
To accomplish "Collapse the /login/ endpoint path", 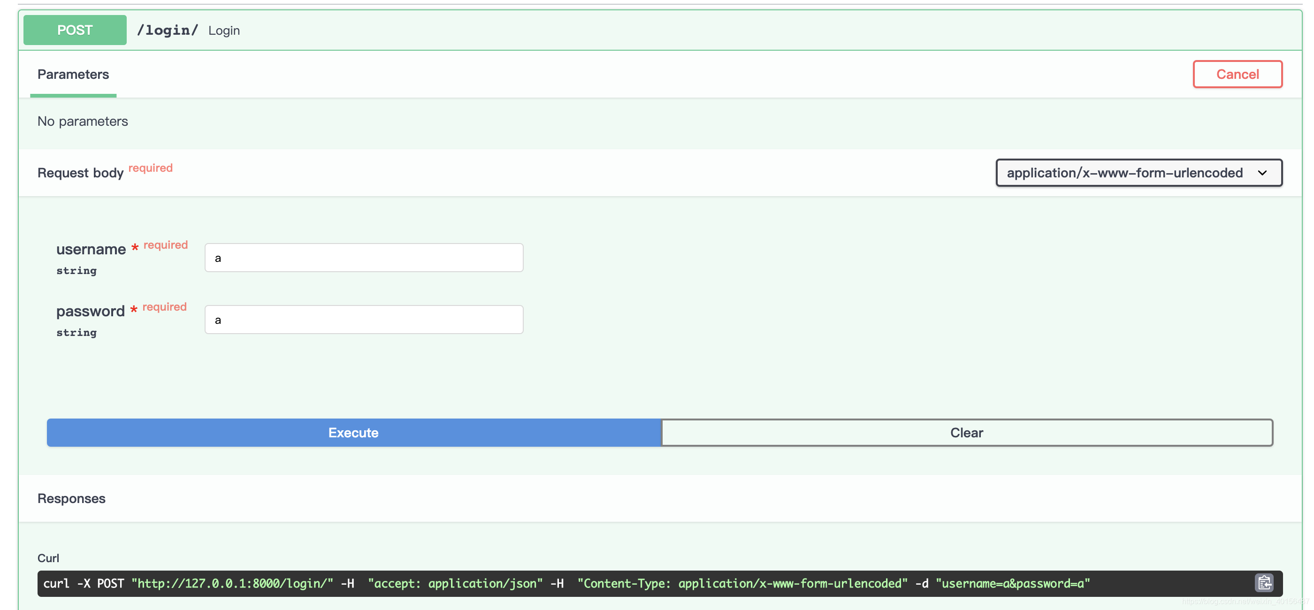I will [x=168, y=30].
